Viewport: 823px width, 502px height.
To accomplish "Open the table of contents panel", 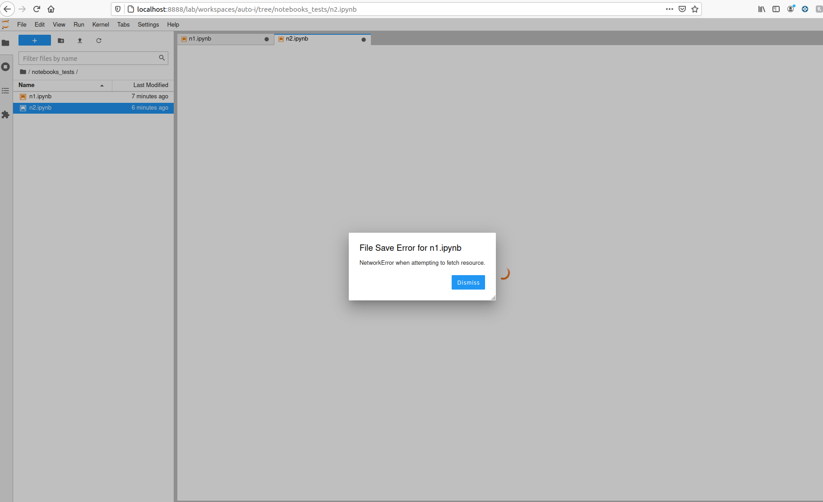I will point(6,91).
